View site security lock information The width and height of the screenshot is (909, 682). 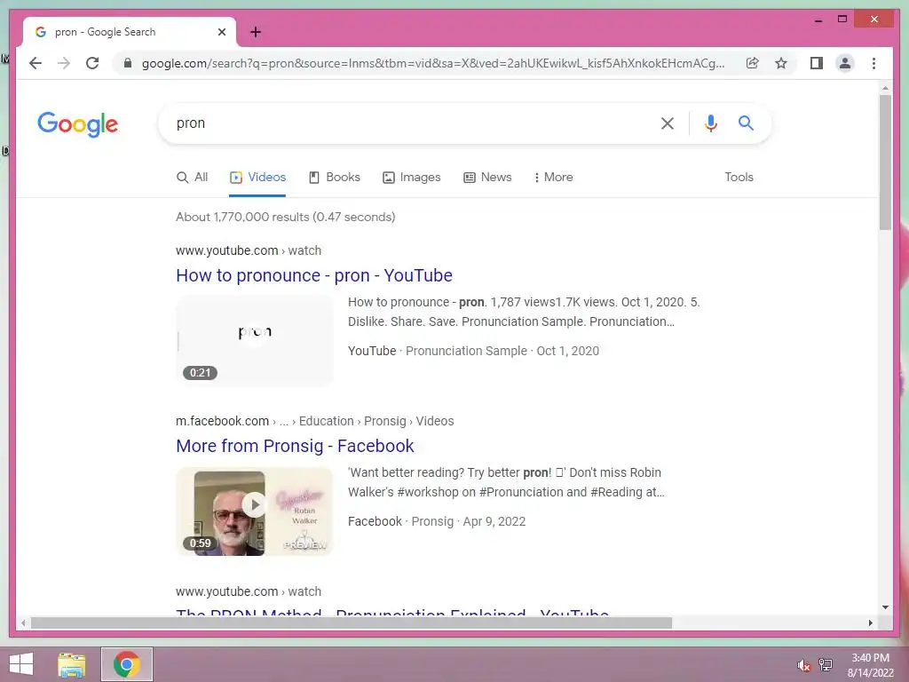128,63
